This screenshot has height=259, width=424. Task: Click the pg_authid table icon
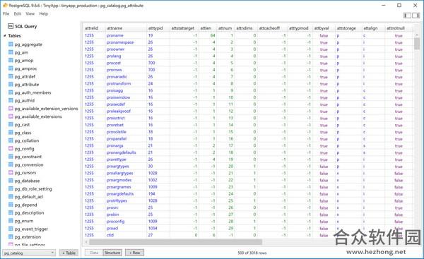tap(11, 100)
